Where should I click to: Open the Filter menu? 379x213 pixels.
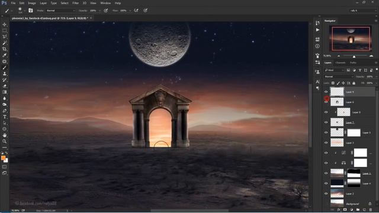click(75, 3)
